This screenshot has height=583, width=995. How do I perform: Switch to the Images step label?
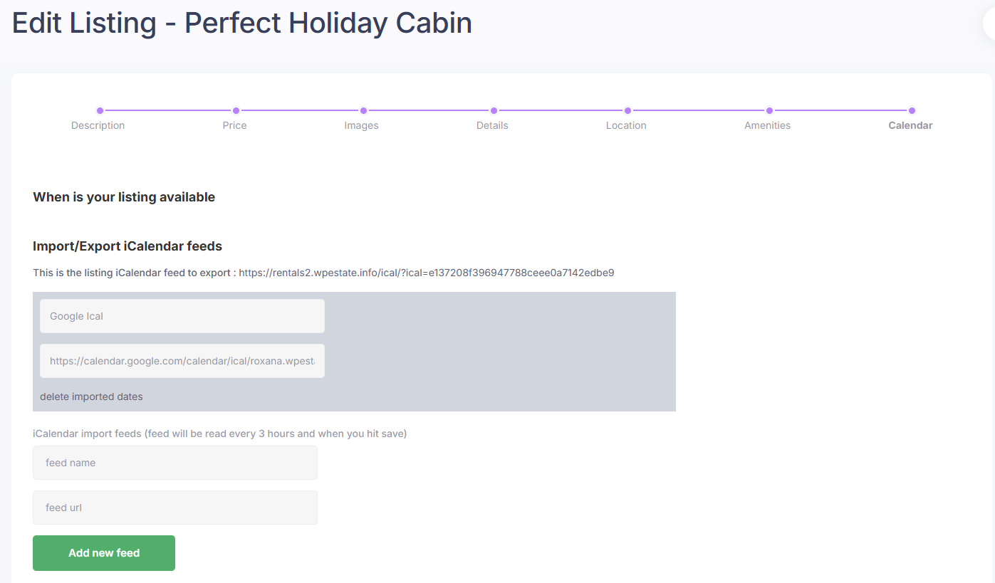[361, 125]
